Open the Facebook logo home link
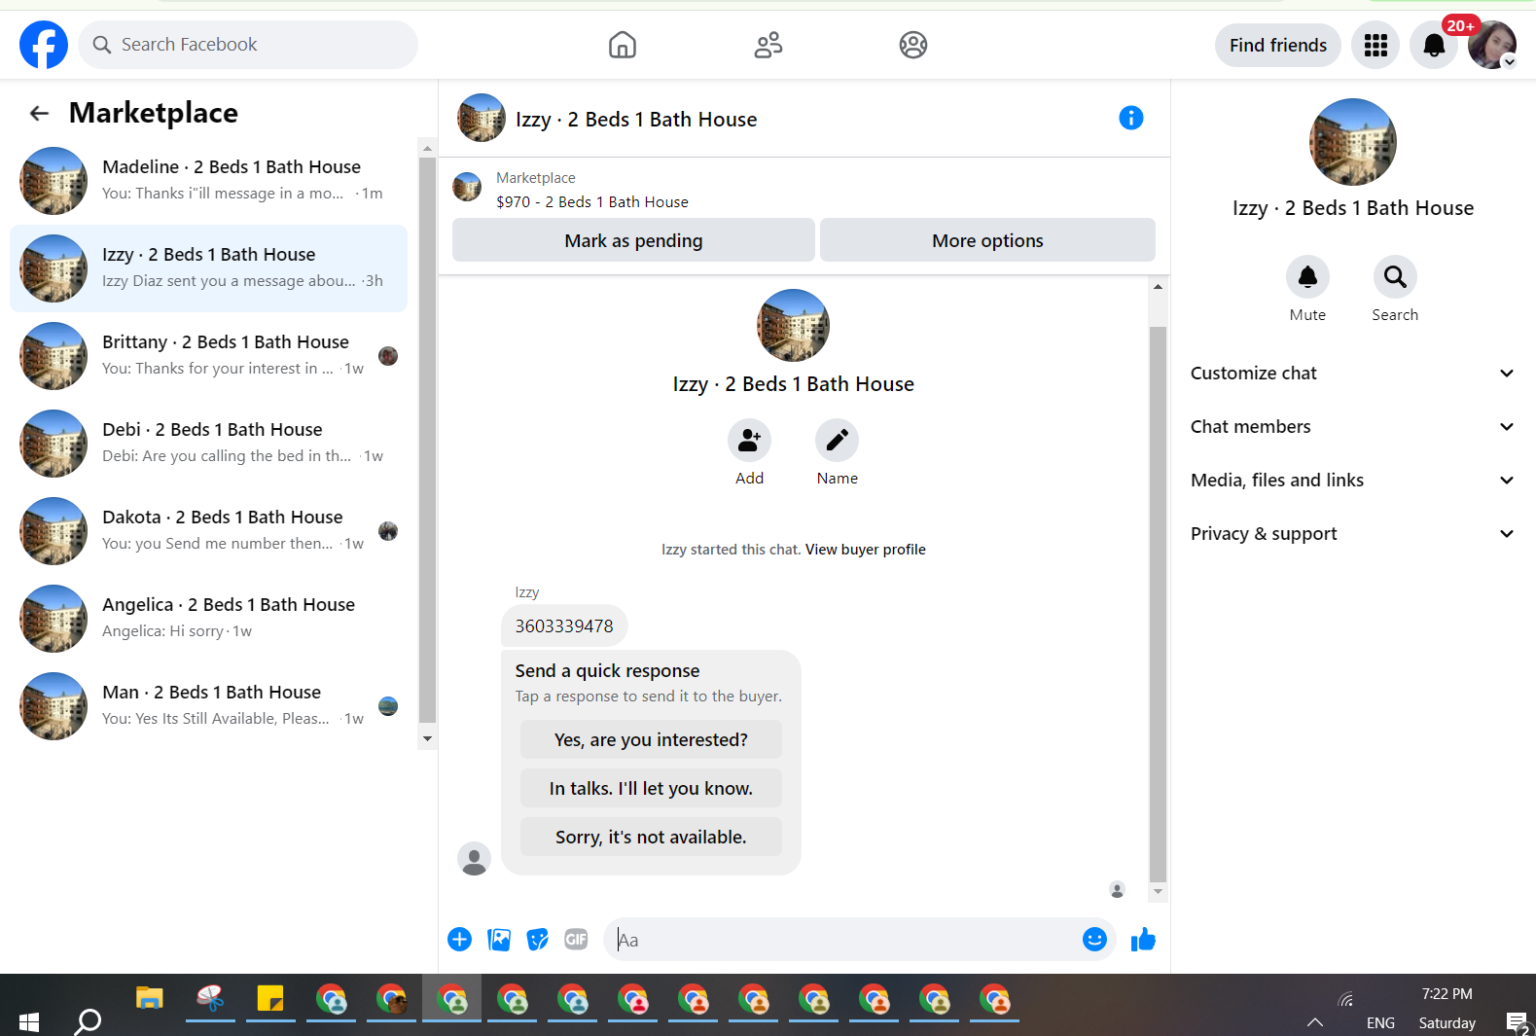The width and height of the screenshot is (1536, 1036). [x=44, y=45]
